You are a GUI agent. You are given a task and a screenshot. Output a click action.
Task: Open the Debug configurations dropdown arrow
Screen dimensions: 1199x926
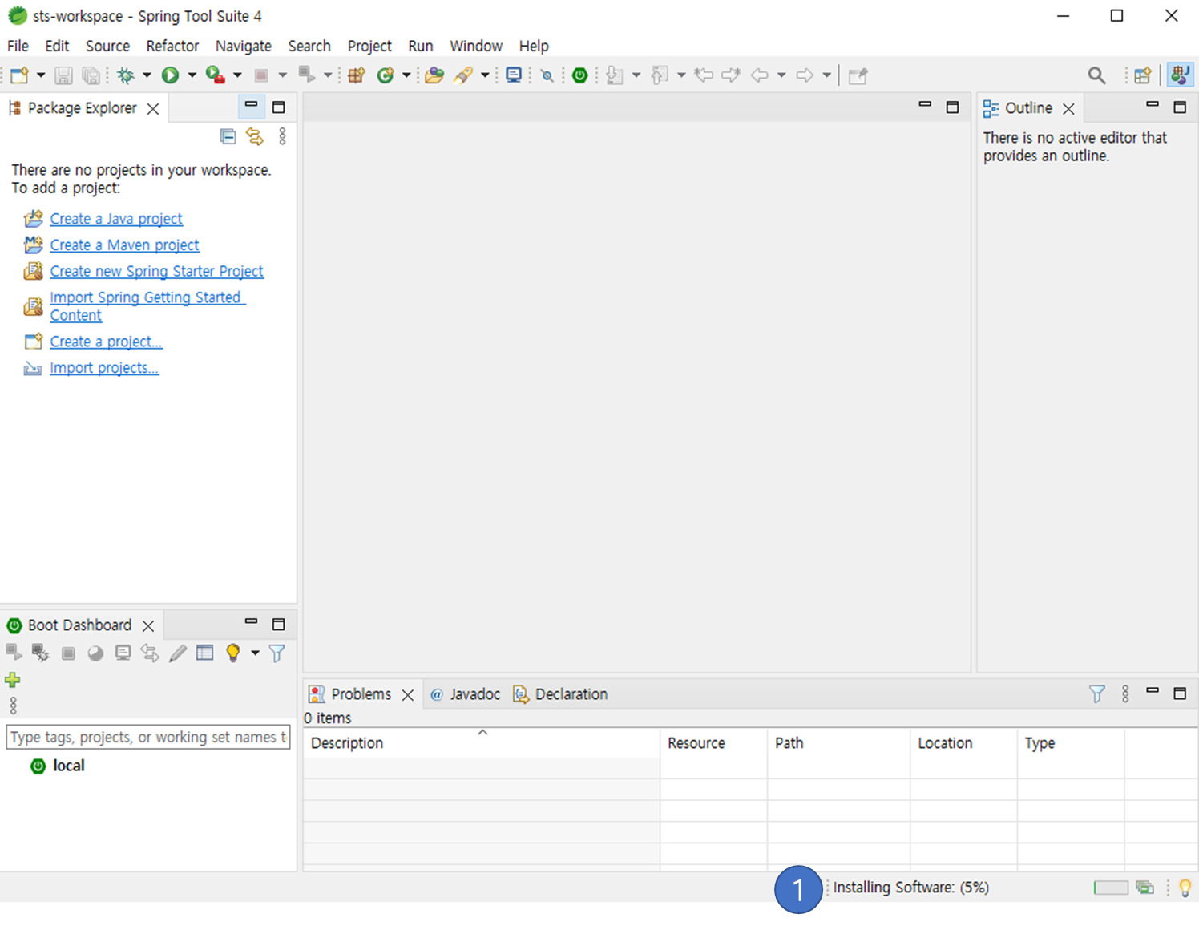coord(147,75)
